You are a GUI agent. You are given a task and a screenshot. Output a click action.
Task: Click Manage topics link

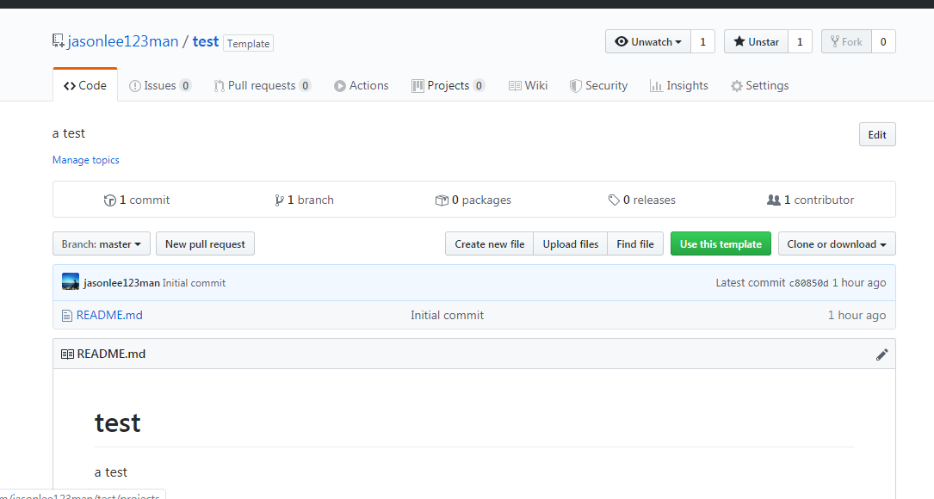tap(86, 159)
